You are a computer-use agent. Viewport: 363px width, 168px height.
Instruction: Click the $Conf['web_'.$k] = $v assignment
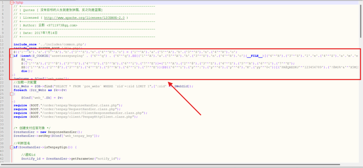tap(38, 97)
